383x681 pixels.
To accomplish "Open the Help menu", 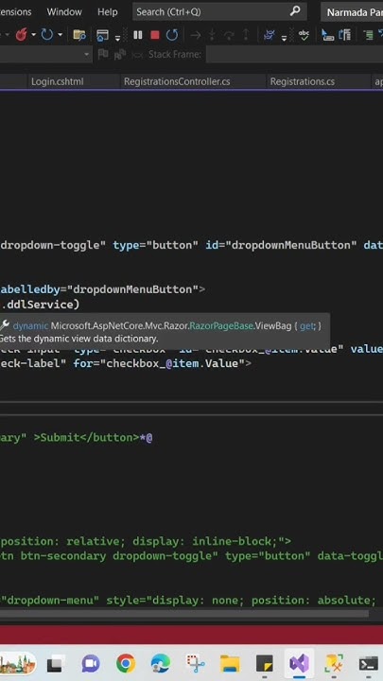I will click(107, 12).
